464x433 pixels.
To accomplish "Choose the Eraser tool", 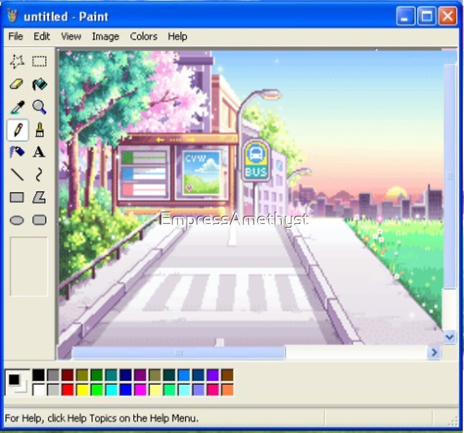I will point(17,84).
